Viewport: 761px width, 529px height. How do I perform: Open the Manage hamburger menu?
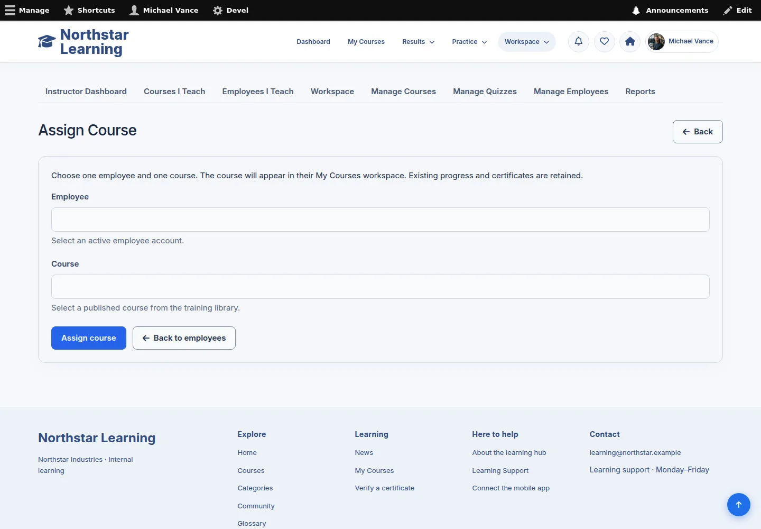pyautogui.click(x=27, y=10)
